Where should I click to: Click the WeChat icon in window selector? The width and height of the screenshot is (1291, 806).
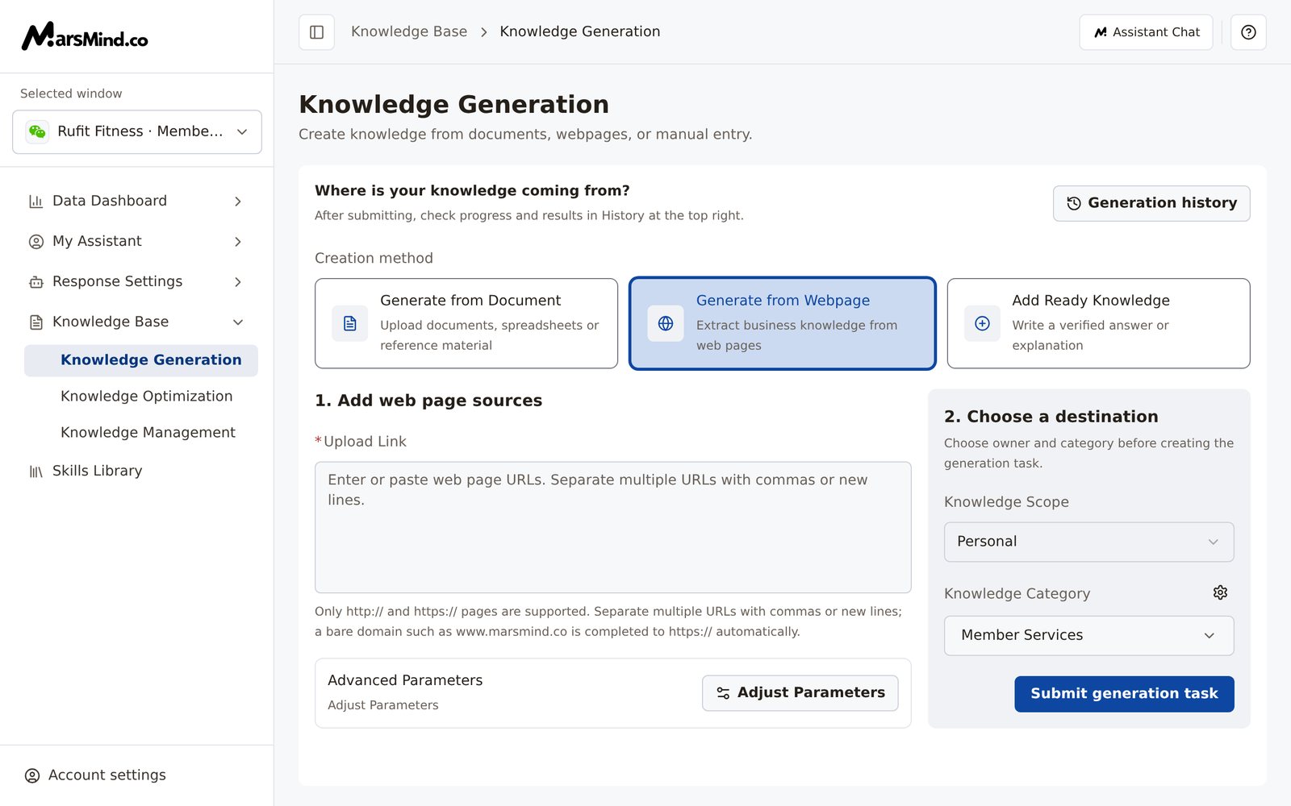pyautogui.click(x=37, y=131)
